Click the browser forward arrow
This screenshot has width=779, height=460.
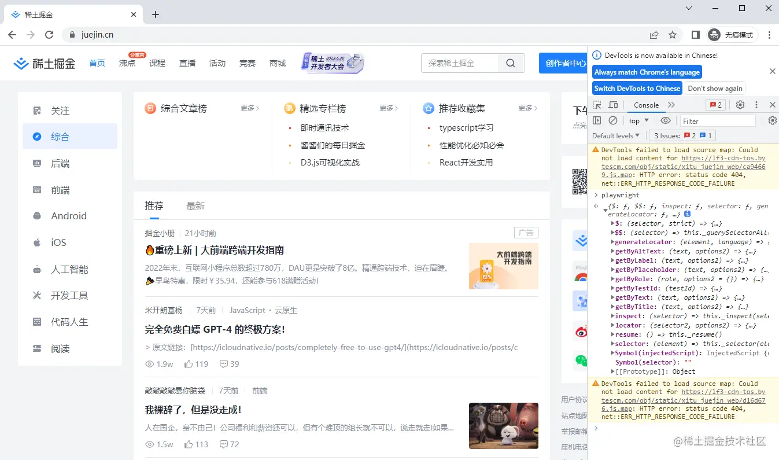pos(31,35)
